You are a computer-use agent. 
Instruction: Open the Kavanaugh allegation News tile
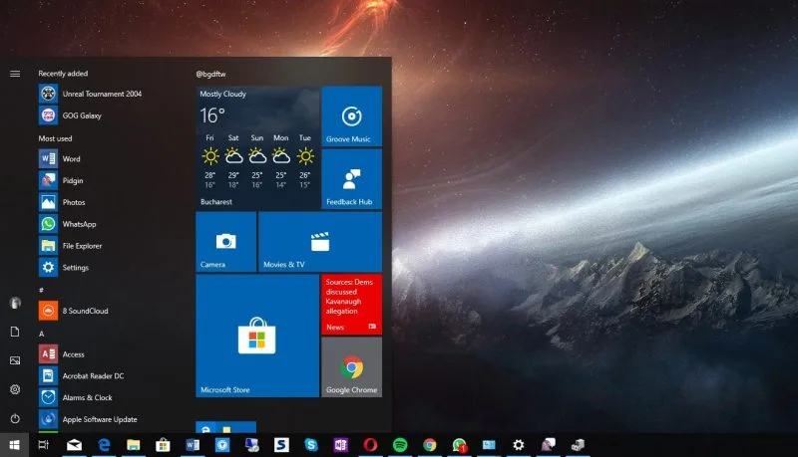pos(351,305)
